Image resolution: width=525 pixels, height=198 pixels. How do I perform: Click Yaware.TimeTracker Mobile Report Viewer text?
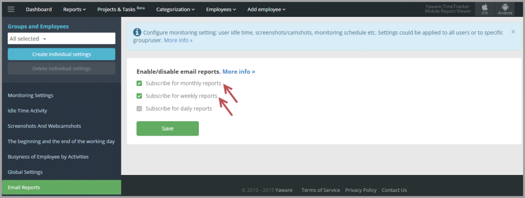[448, 9]
